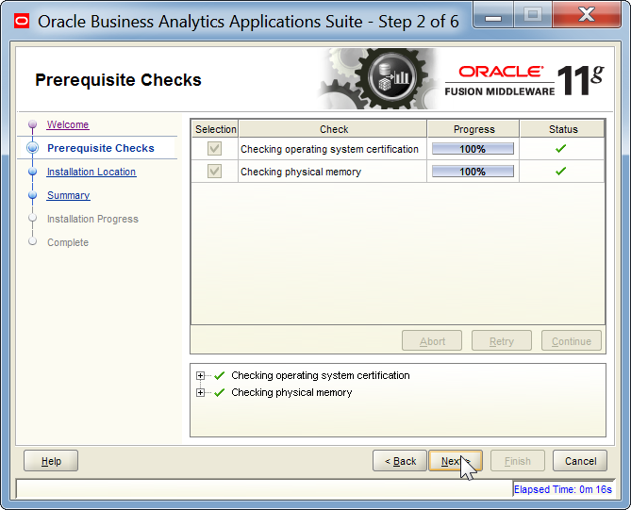Jump to the Summary step link

69,195
